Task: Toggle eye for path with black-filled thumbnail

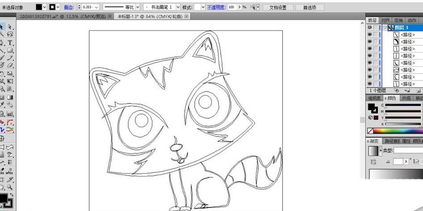Action: 370,42
